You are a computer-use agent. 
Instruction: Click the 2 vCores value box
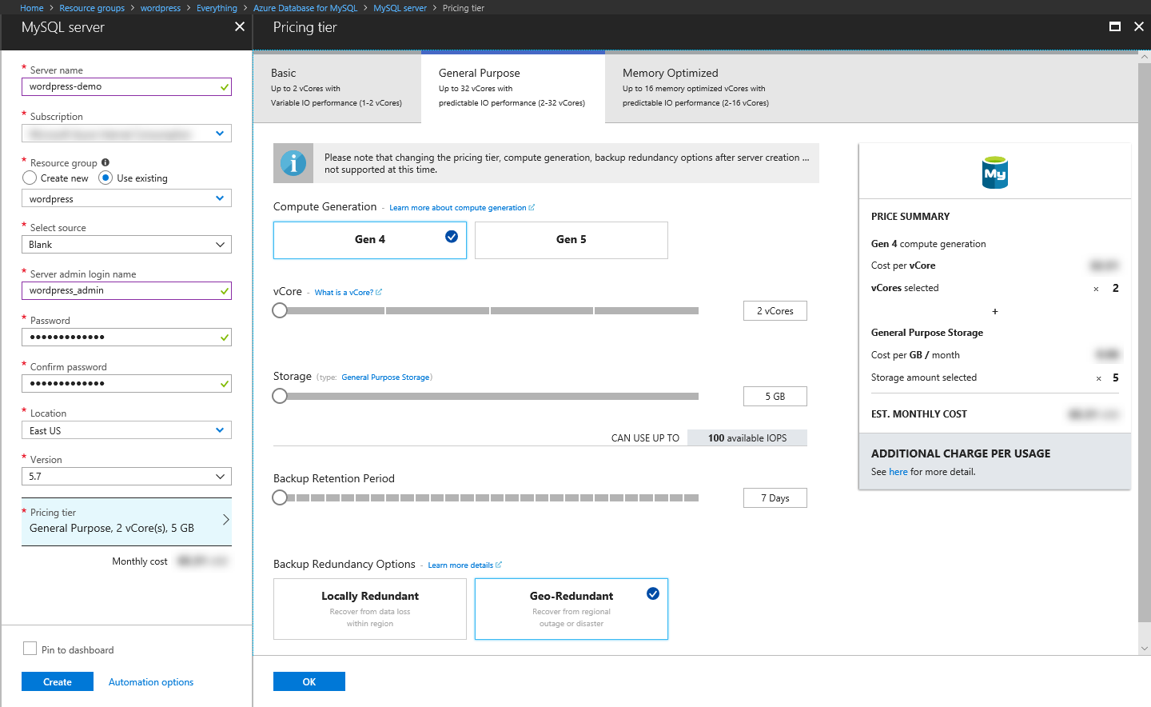775,311
